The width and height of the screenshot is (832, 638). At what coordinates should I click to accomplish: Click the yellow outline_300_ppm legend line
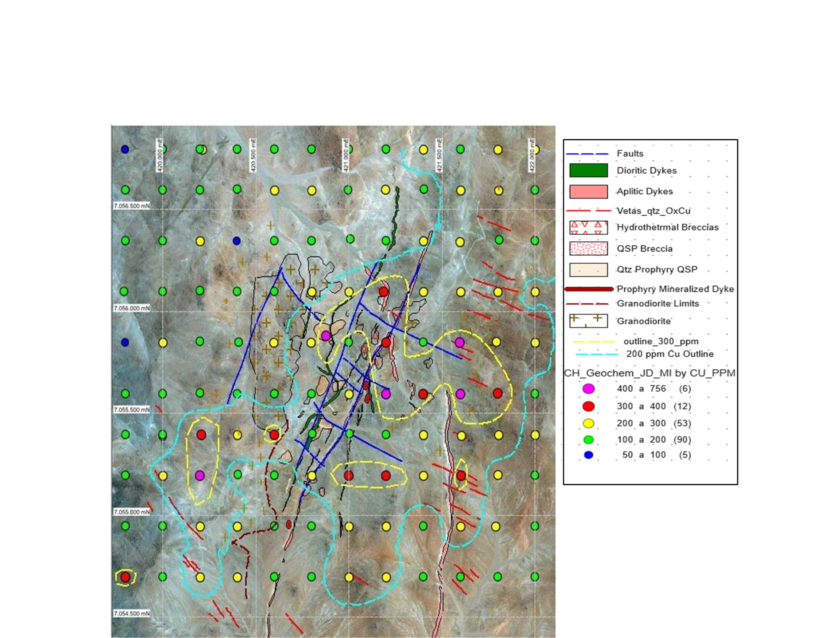tap(593, 342)
